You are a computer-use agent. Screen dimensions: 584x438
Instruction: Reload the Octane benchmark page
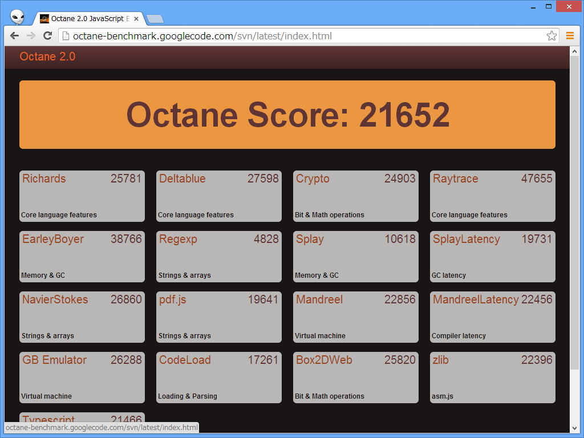point(48,35)
